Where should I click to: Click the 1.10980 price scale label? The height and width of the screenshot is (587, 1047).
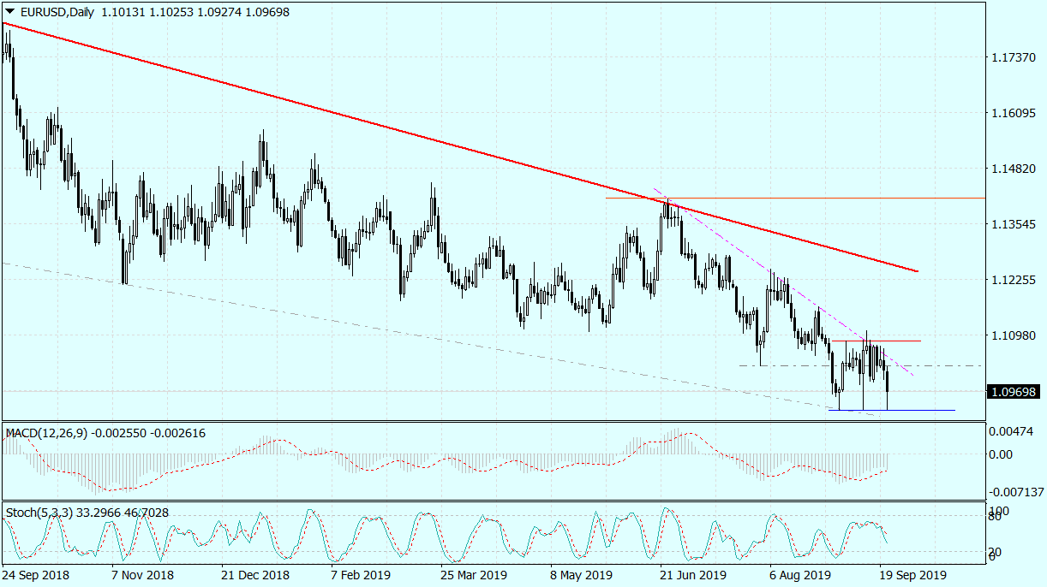1012,335
